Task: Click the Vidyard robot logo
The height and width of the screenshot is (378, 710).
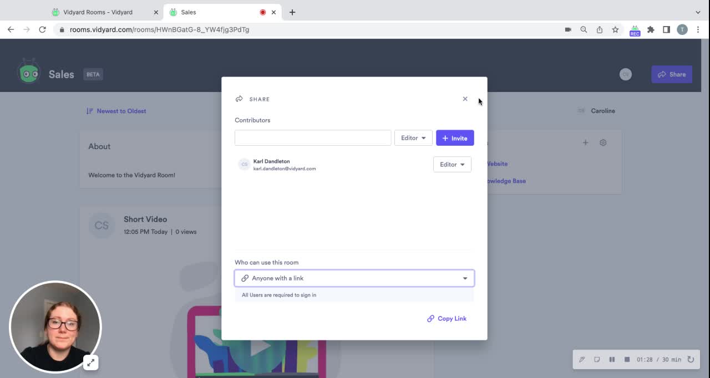Action: pos(29,72)
